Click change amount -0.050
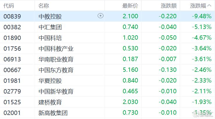 coord(168,38)
